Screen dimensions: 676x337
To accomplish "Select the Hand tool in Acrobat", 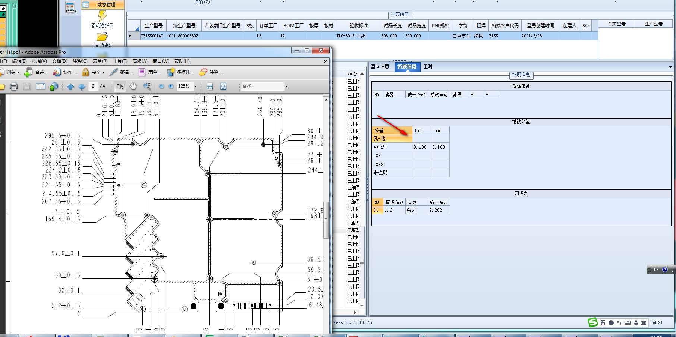I will tap(133, 86).
